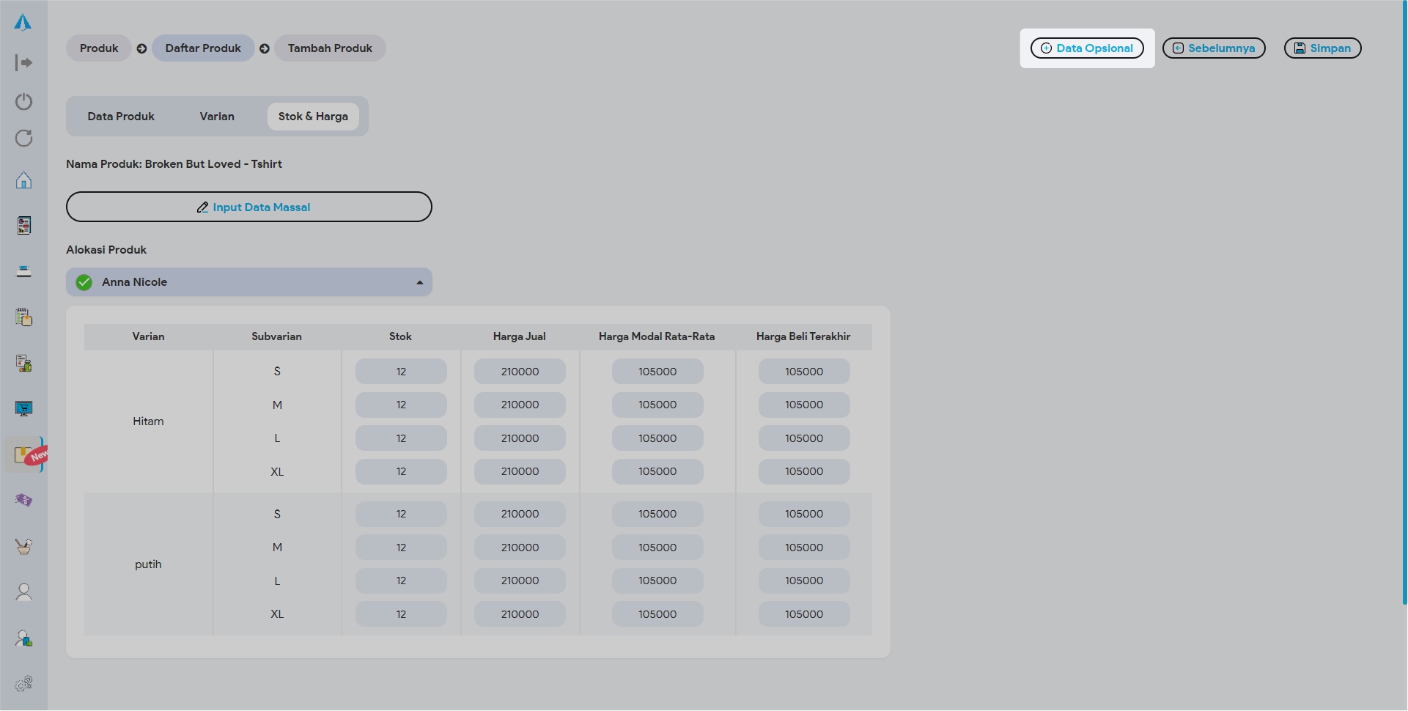This screenshot has width=1408, height=711.
Task: Switch to the Data Produk tab
Action: 121,117
